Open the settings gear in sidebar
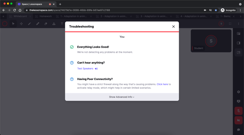244x135 pixels. pyautogui.click(x=239, y=92)
